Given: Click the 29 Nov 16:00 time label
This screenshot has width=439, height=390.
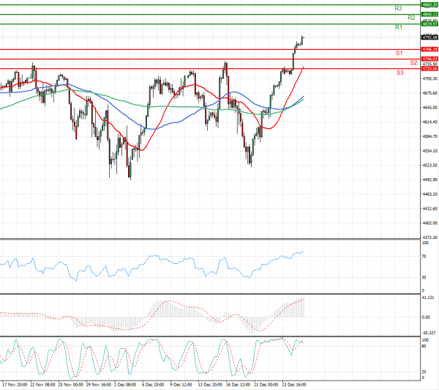Looking at the screenshot, I should click(99, 385).
